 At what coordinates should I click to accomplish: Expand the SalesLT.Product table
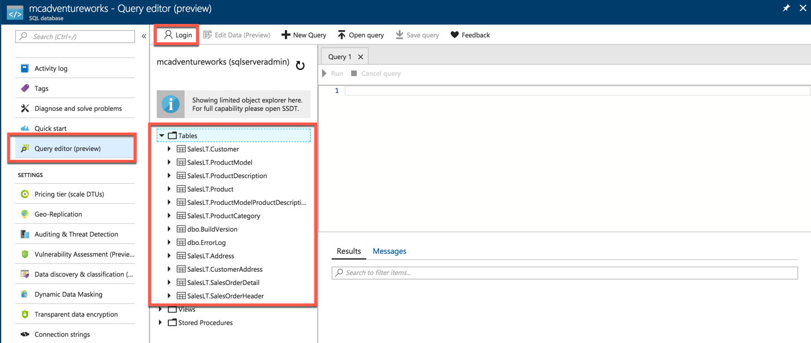click(x=169, y=189)
